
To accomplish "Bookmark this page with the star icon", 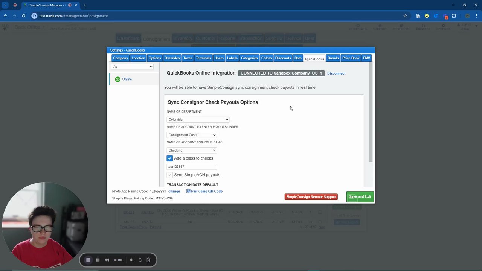I will pyautogui.click(x=405, y=16).
